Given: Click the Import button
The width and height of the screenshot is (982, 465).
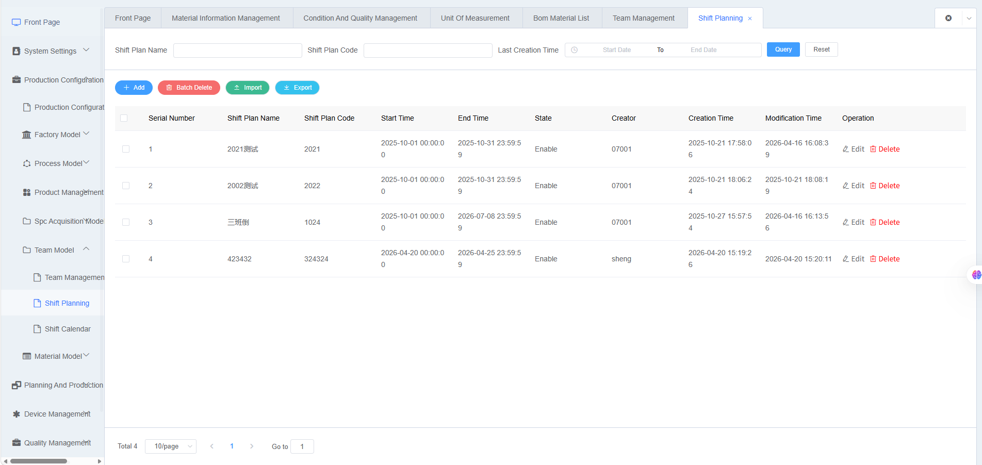Looking at the screenshot, I should pos(248,88).
